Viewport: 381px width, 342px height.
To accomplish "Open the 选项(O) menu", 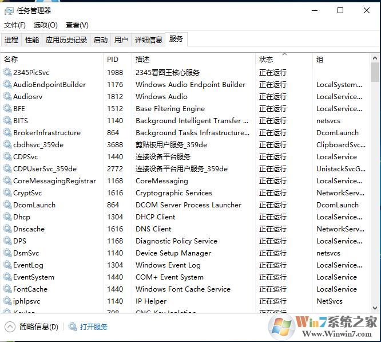I will point(45,25).
